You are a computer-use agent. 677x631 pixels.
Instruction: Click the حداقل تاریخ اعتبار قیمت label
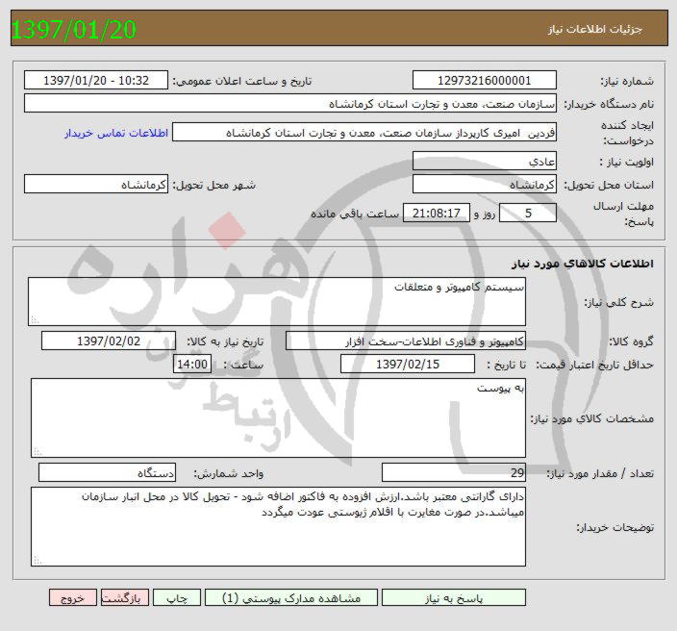(x=595, y=365)
